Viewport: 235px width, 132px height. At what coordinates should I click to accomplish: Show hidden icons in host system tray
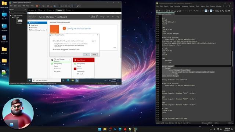coord(211,129)
